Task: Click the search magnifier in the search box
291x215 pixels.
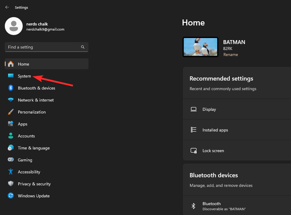Action: click(82, 47)
